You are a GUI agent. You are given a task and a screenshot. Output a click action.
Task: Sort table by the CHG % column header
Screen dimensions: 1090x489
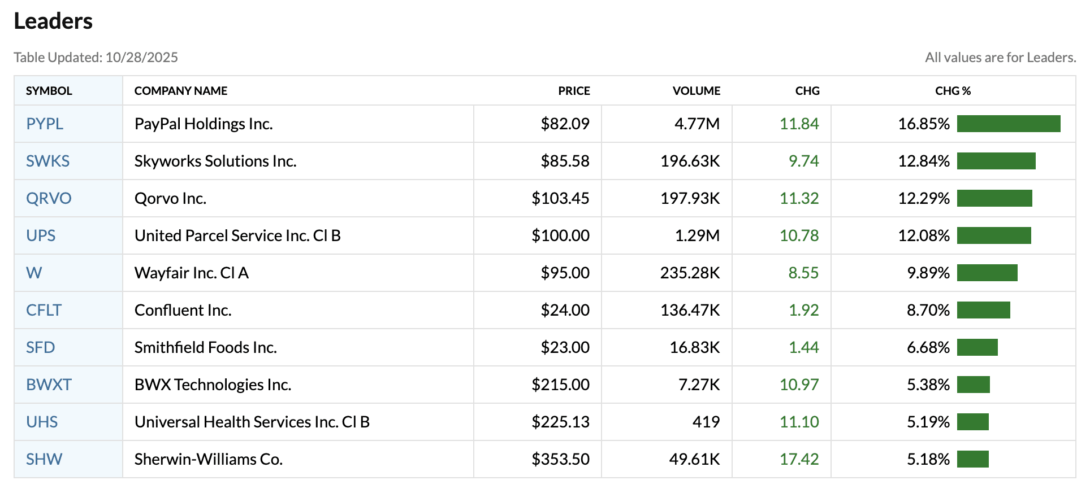pos(953,90)
